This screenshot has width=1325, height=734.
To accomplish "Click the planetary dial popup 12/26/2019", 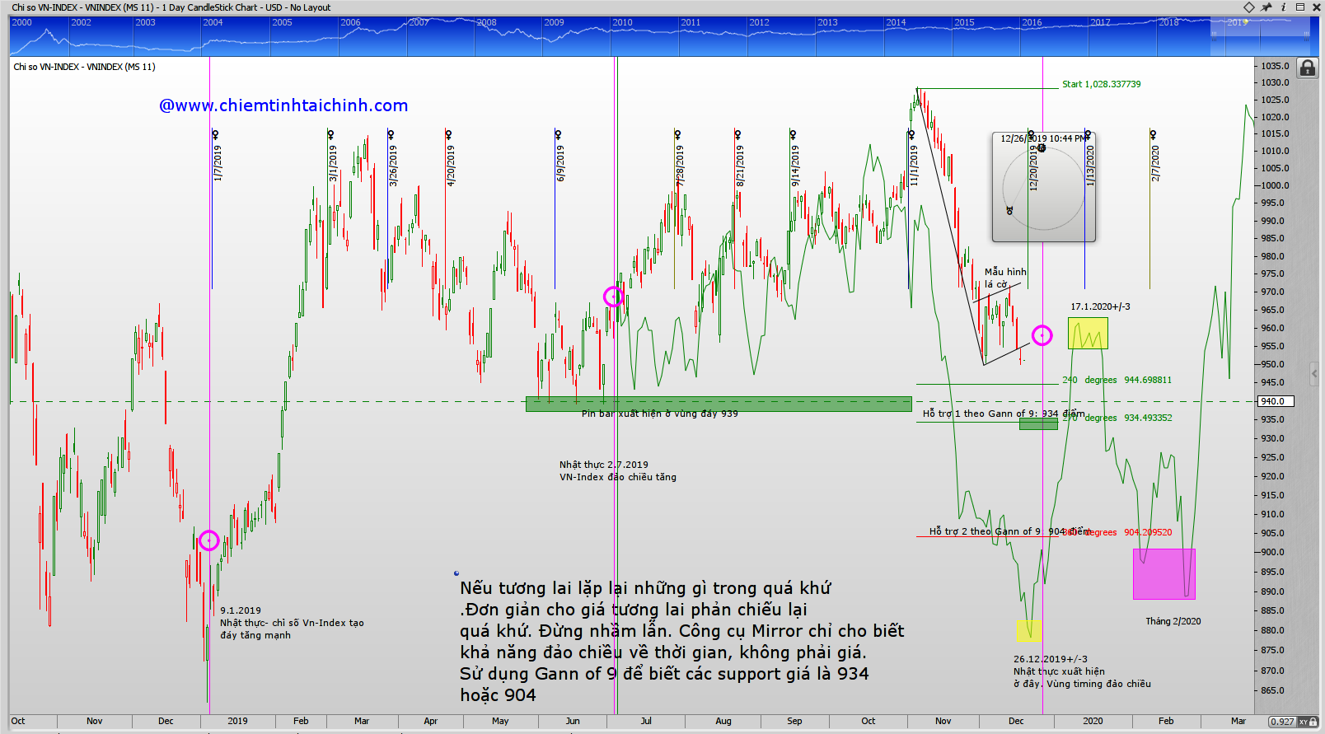I will coord(1043,188).
